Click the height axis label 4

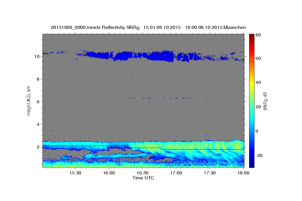pos(38,124)
